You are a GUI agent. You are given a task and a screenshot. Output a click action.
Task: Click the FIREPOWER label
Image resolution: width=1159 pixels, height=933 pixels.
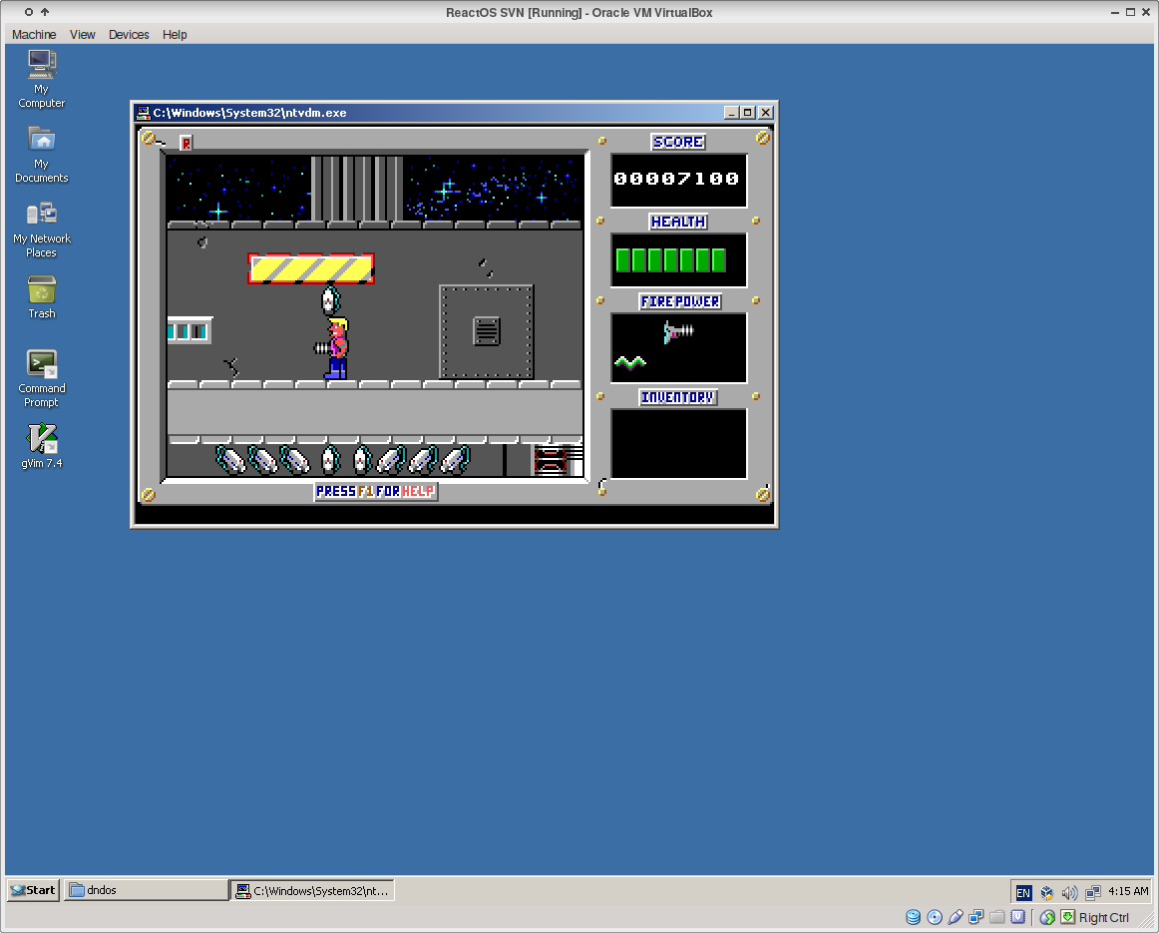680,301
